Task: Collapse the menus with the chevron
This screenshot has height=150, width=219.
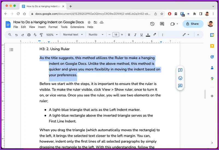Action: tap(198, 35)
